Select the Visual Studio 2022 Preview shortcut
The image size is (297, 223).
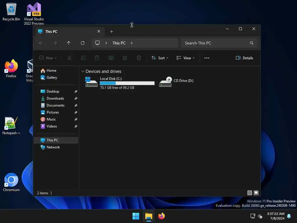point(34,14)
